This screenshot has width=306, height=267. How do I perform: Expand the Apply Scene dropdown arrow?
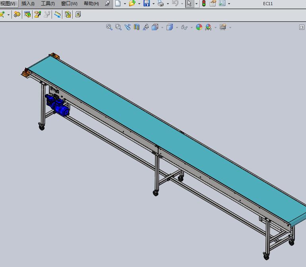tap(216, 27)
